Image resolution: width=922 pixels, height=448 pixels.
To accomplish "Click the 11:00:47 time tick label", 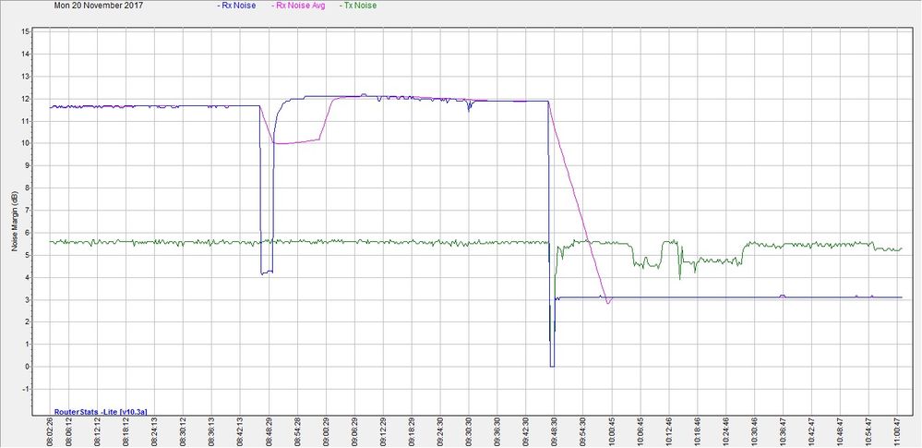I will click(x=896, y=430).
